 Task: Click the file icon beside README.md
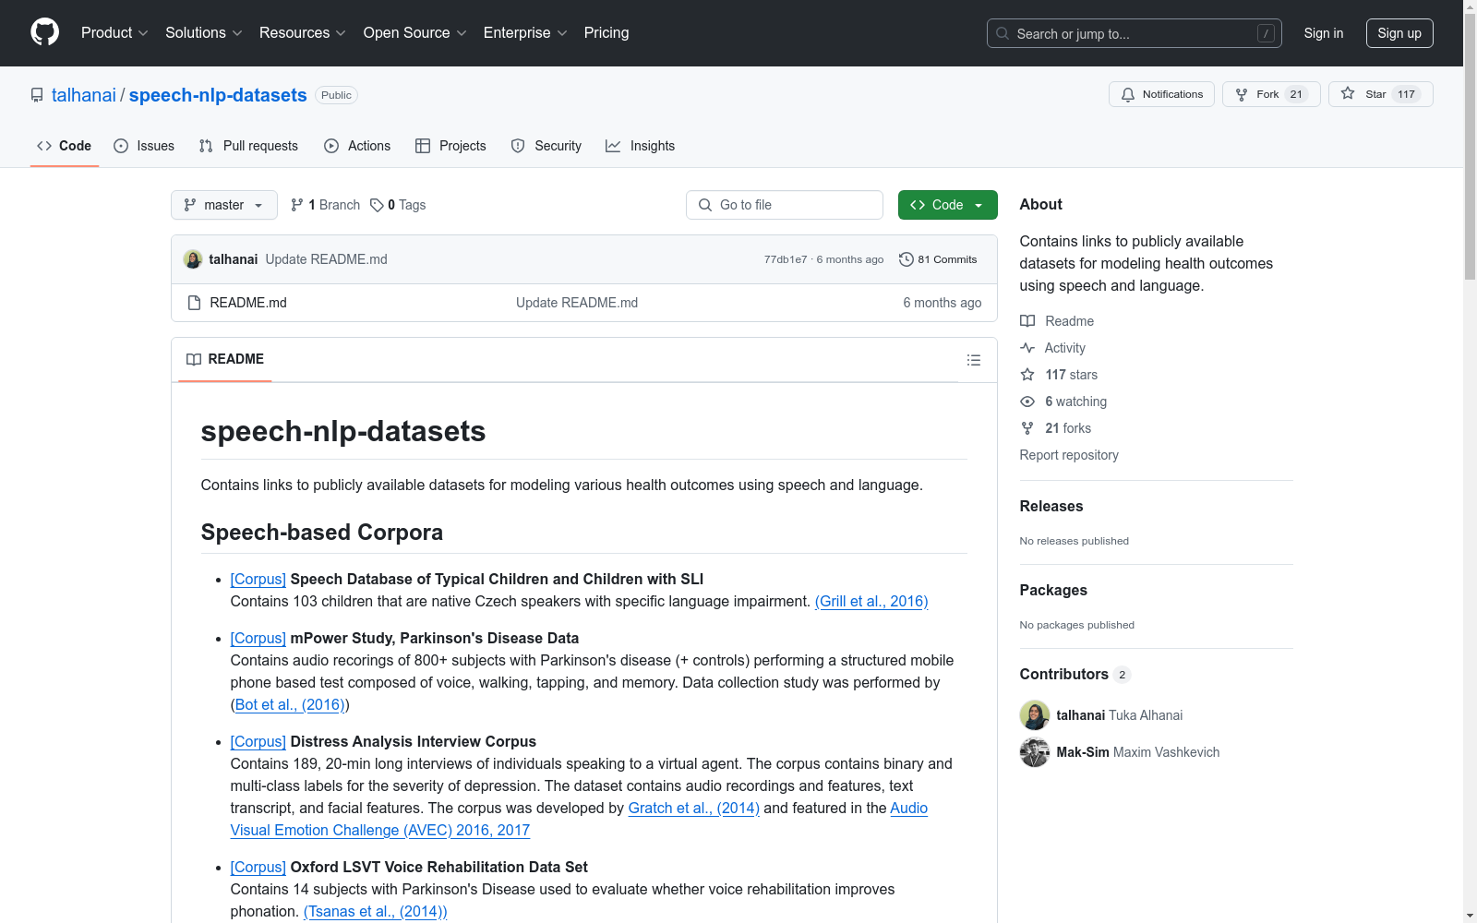pos(194,303)
